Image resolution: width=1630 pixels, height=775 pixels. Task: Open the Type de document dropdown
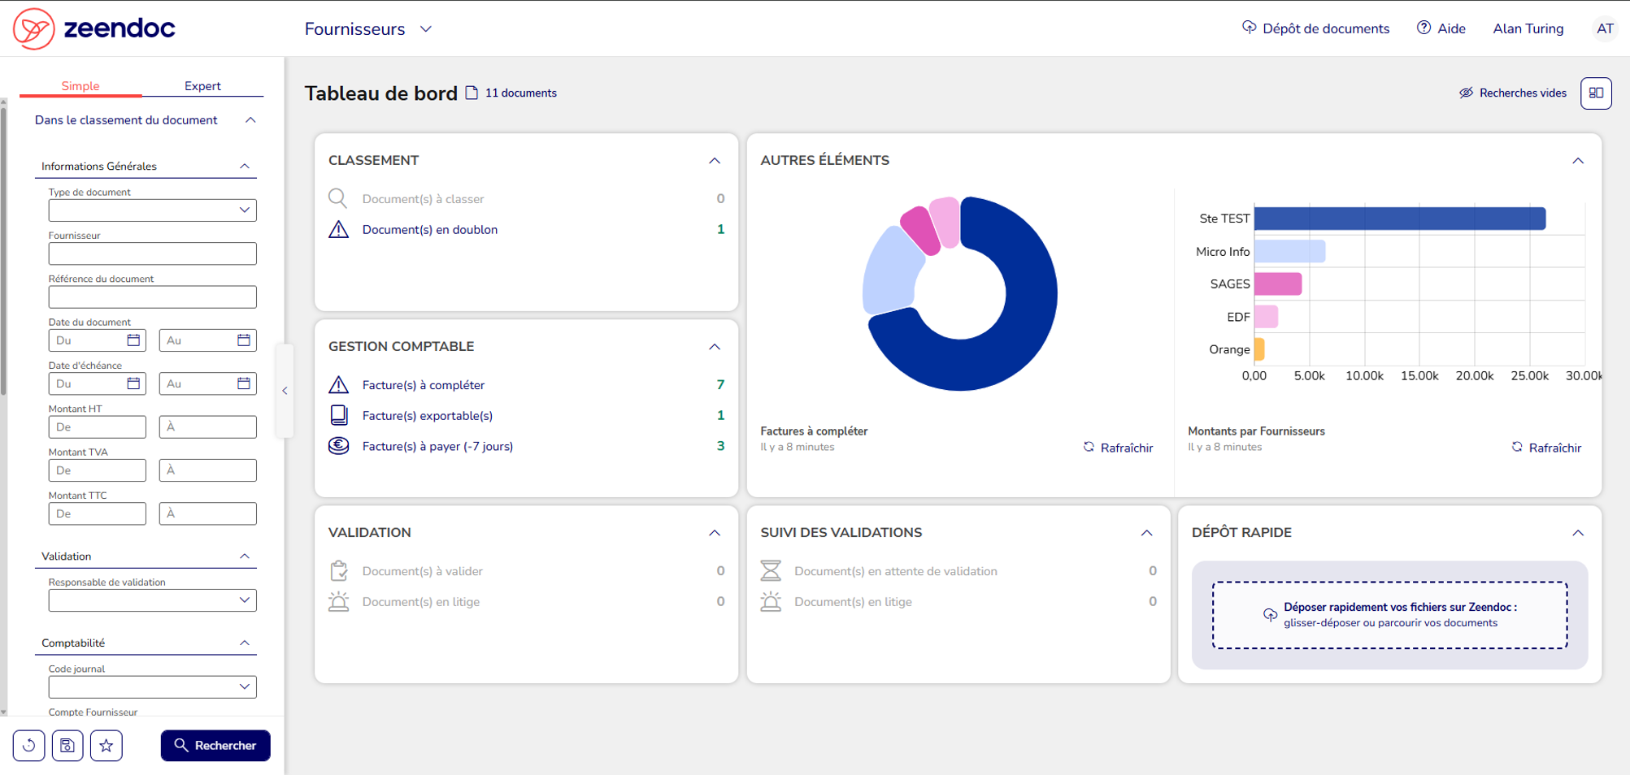tap(152, 210)
